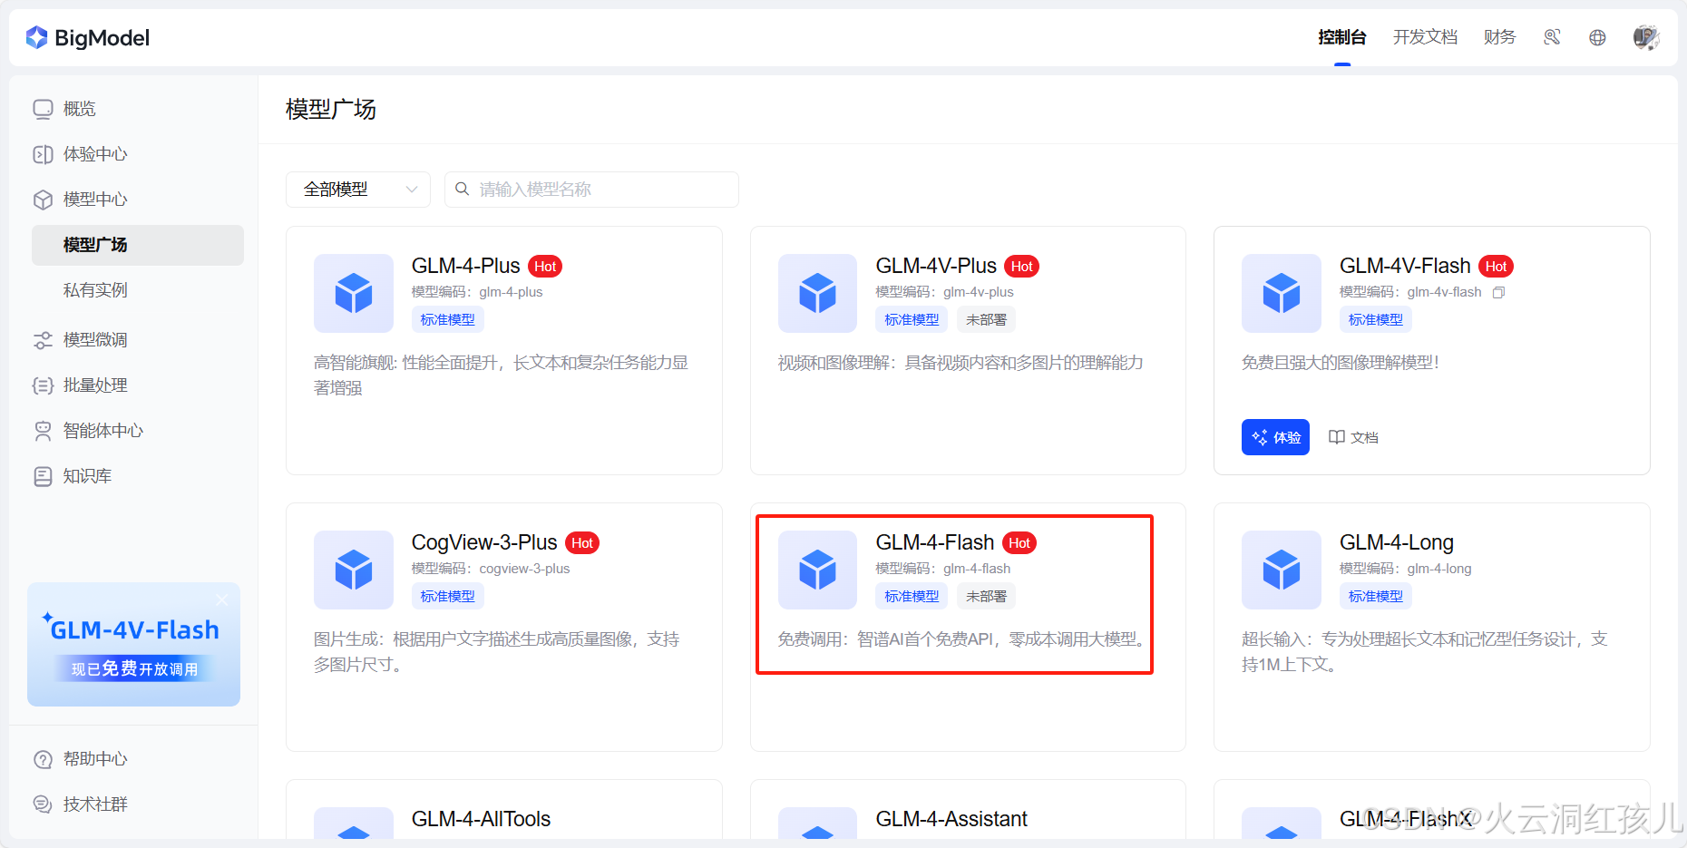Click the 请输入模型名称 search field
This screenshot has height=848, width=1687.
pos(591,190)
